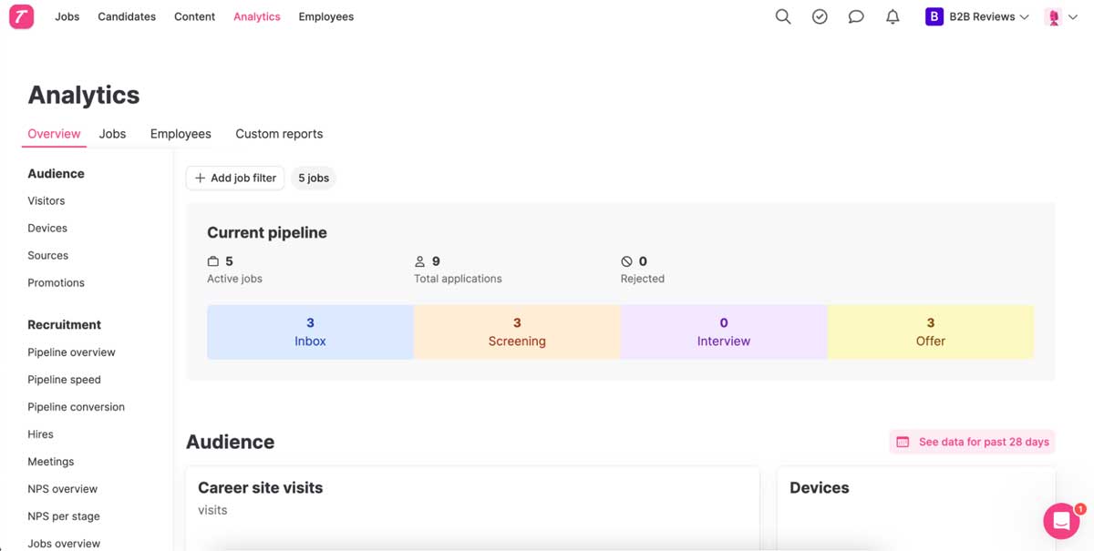
Task: Switch to the Custom reports tab
Action: [x=279, y=134]
